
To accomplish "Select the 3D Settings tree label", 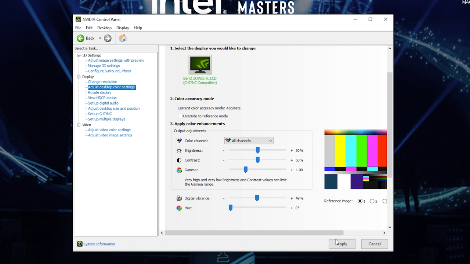I will (x=91, y=55).
